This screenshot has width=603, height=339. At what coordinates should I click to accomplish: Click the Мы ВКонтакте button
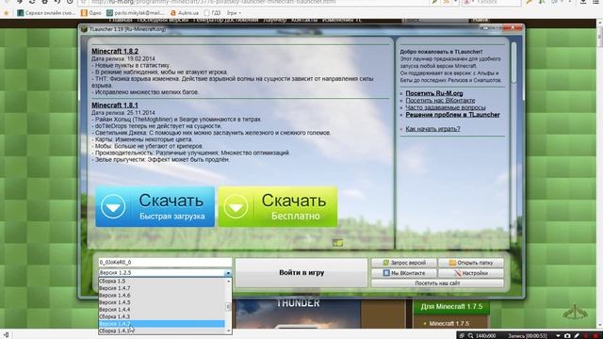click(404, 273)
